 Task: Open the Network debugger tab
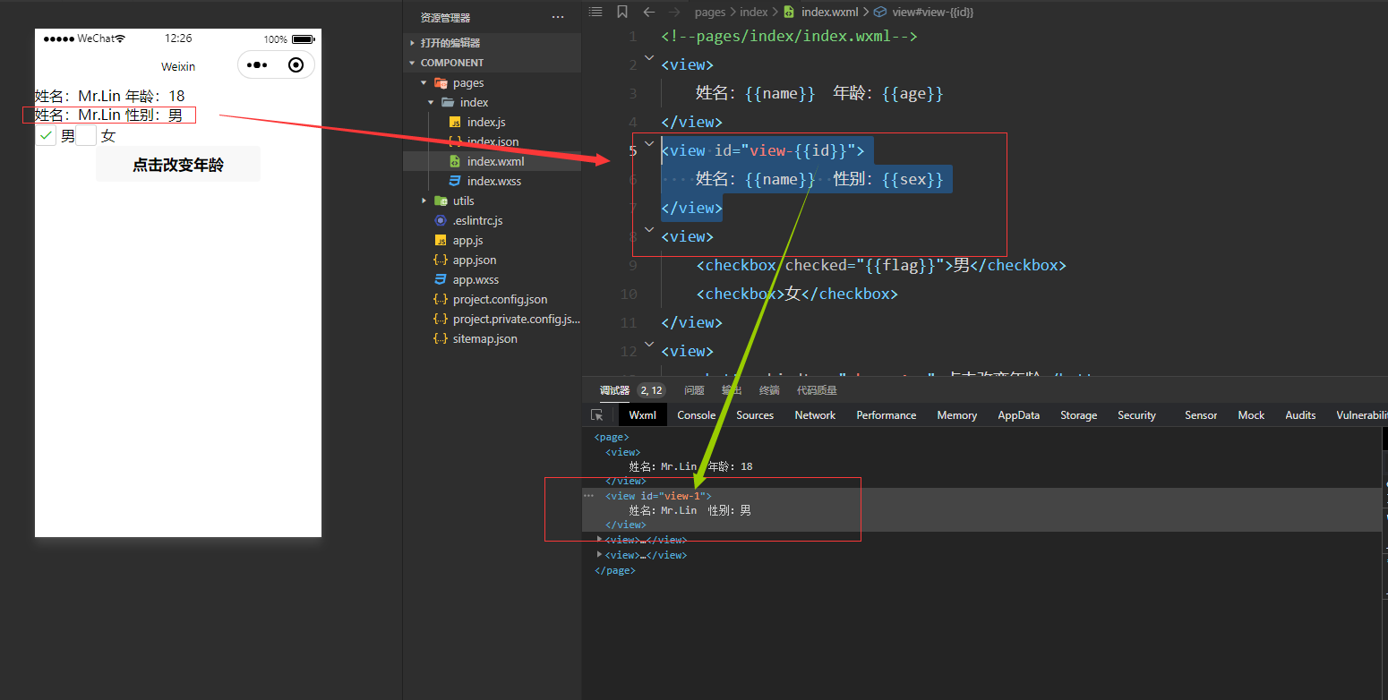coord(815,415)
